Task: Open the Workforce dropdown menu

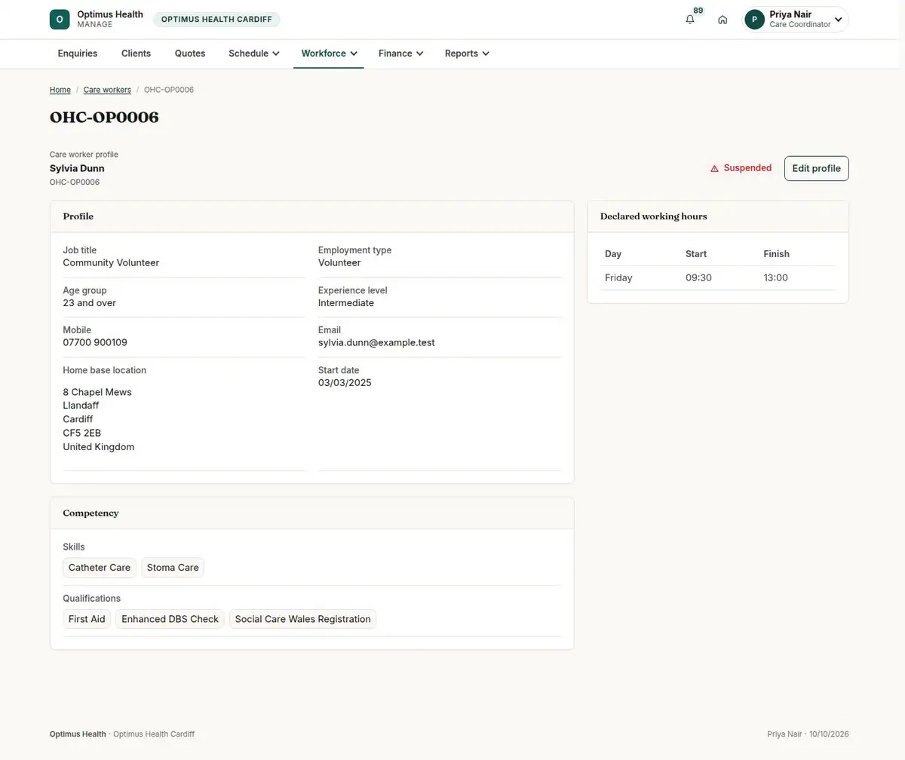Action: [x=329, y=54]
